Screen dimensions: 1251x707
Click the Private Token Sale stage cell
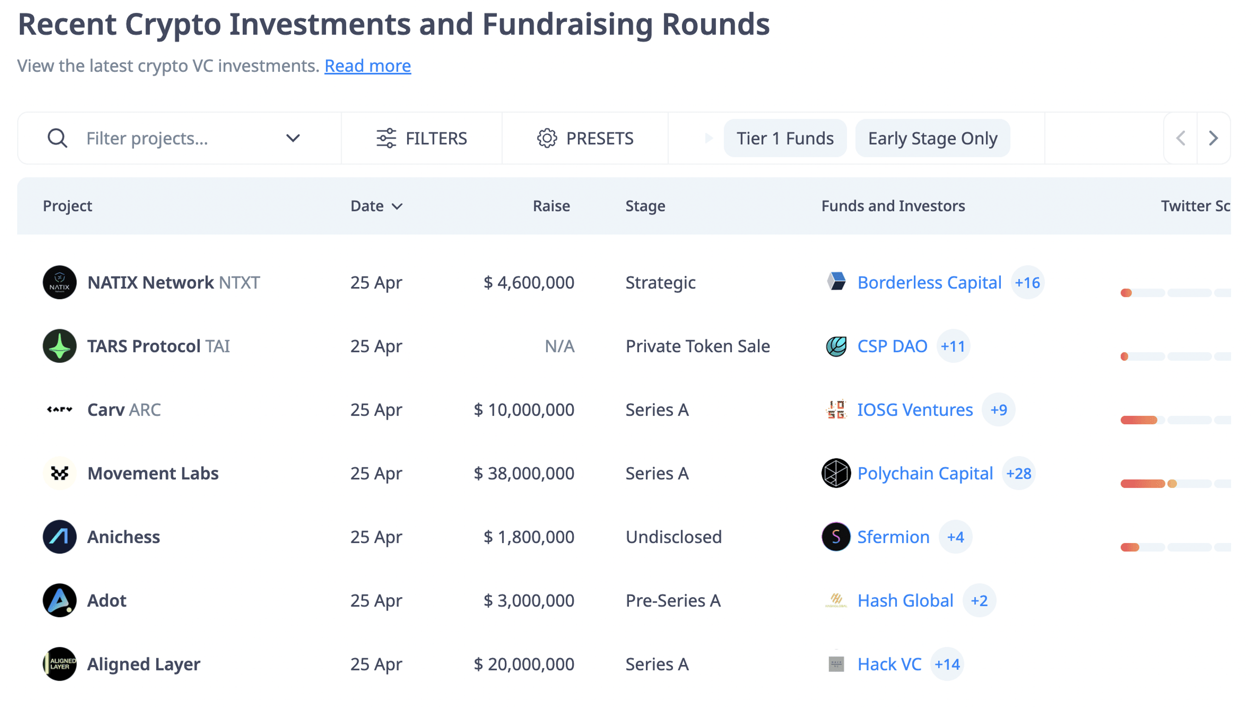697,346
